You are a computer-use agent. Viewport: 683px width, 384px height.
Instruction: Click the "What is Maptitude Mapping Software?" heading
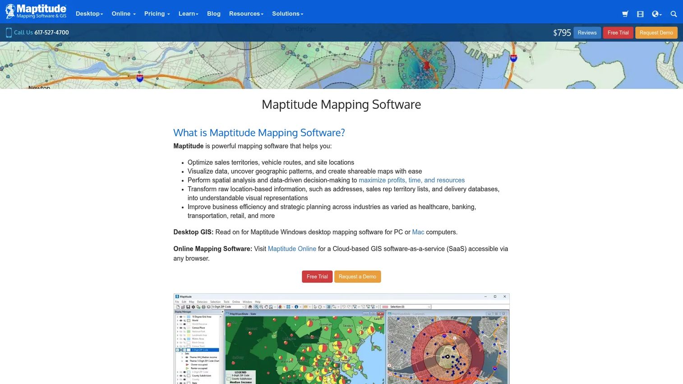coord(259,133)
